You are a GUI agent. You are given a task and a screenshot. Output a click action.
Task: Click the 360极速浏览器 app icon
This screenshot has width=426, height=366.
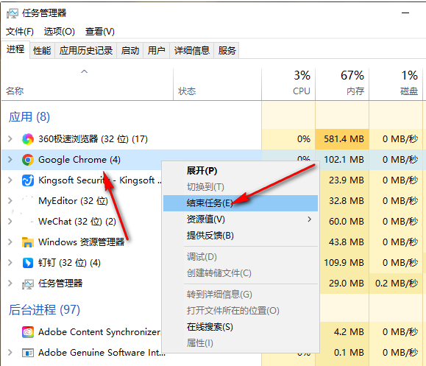tap(28, 139)
